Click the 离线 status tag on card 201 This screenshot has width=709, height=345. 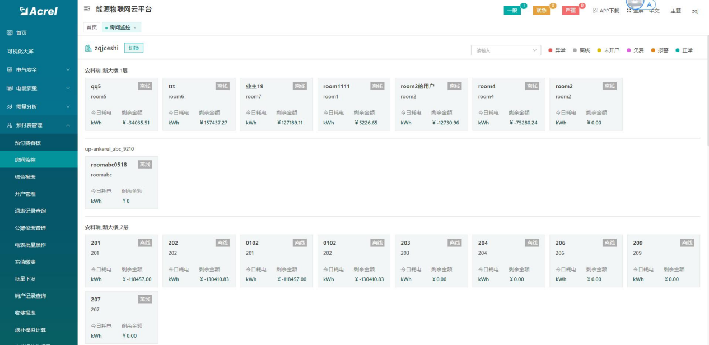(145, 243)
